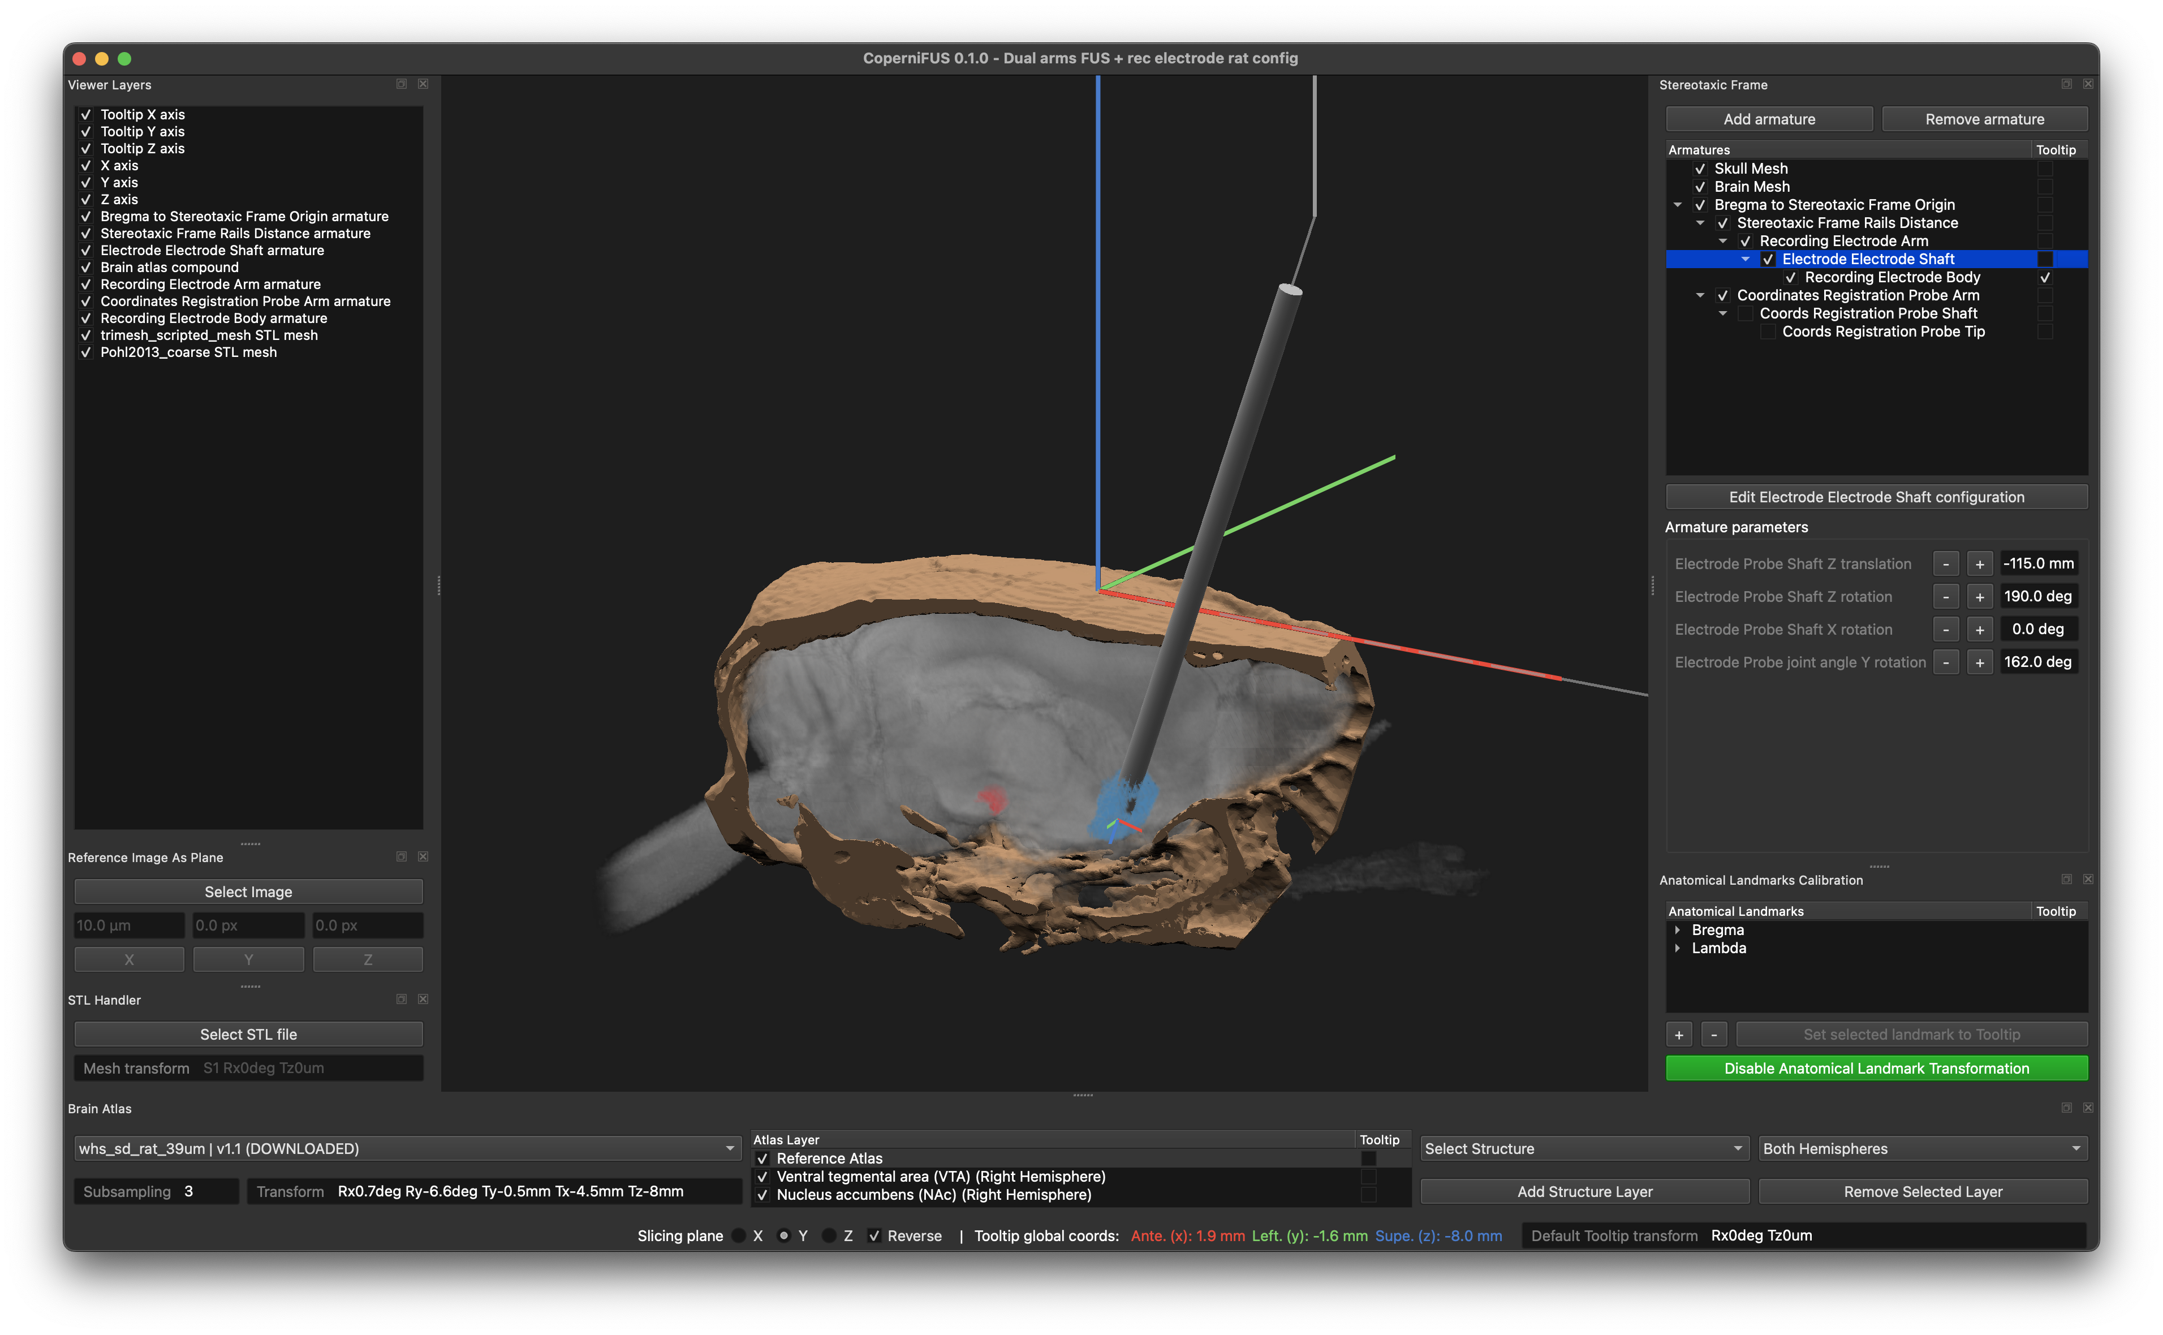Image resolution: width=2163 pixels, height=1335 pixels.
Task: Decrease Electrode Probe Shaft Z translation
Action: coord(1946,564)
